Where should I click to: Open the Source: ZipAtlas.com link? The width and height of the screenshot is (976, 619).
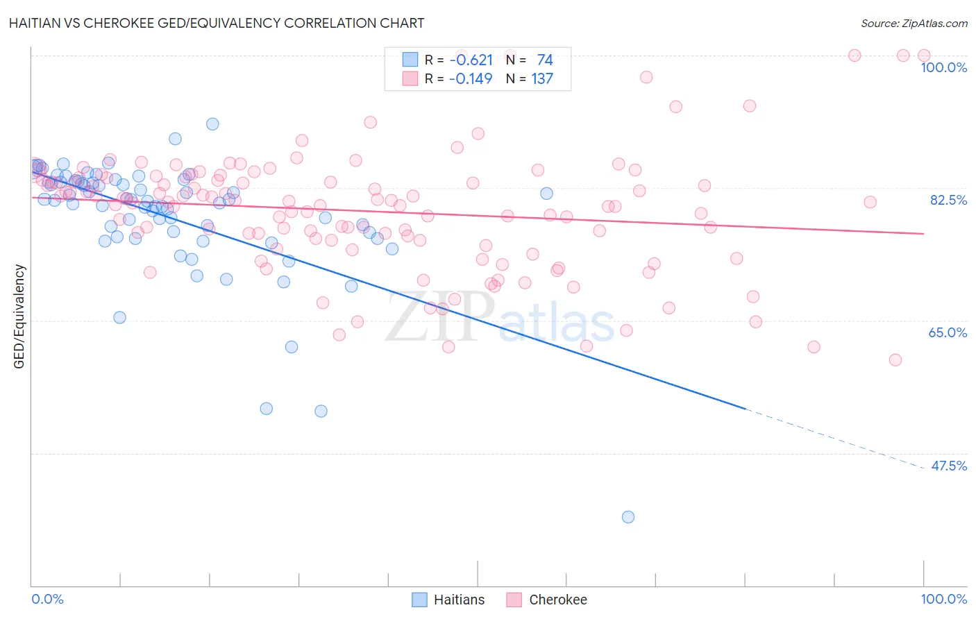914,23
